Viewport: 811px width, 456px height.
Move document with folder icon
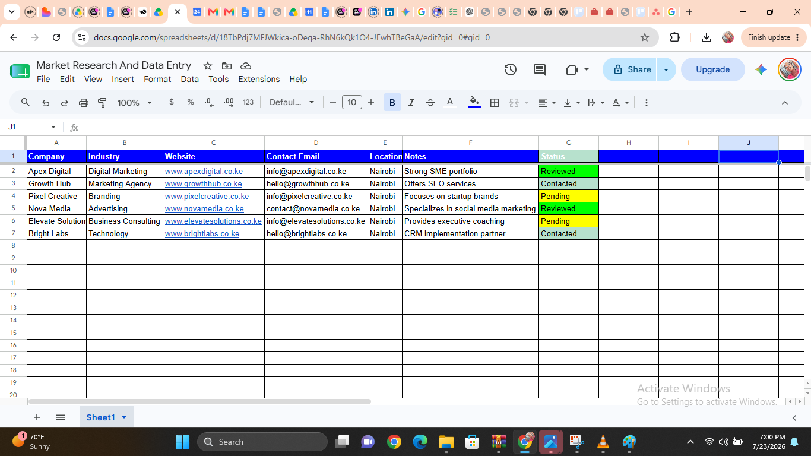coord(227,66)
